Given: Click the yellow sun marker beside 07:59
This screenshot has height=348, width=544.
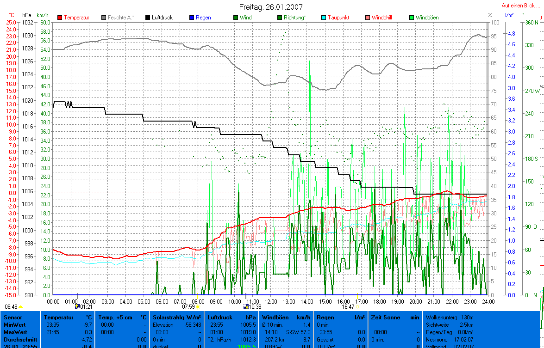Looking at the screenshot, I should coord(198,306).
